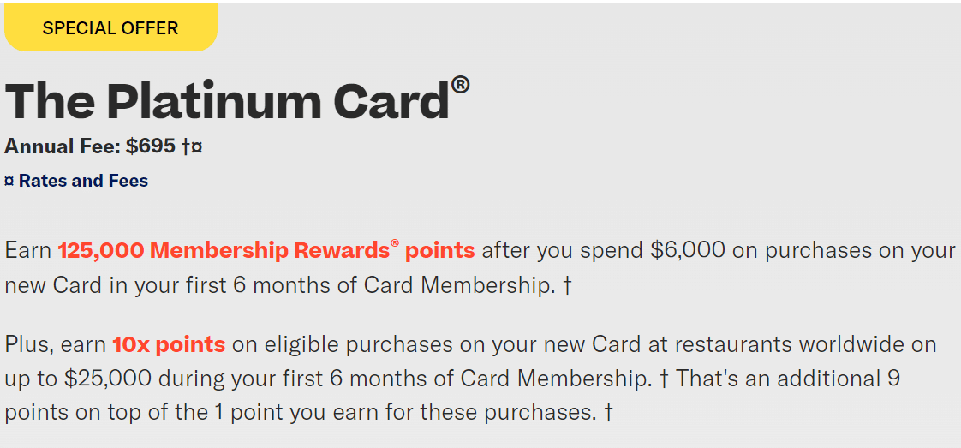The height and width of the screenshot is (448, 961).
Task: Click the dagger after "these purchases."
Action: coord(608,412)
